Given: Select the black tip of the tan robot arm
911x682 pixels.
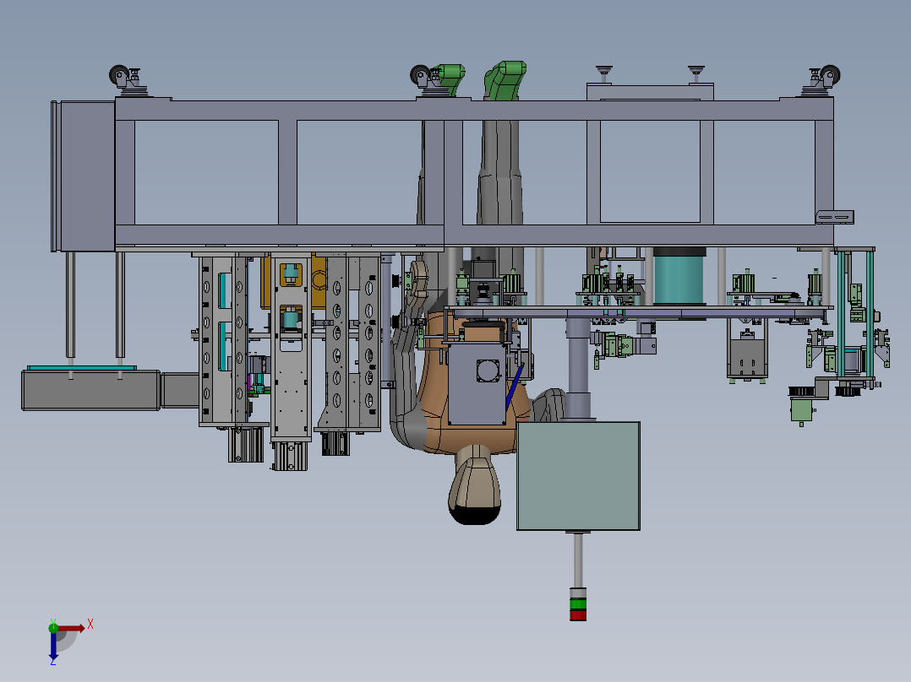Looking at the screenshot, I should point(475,514).
